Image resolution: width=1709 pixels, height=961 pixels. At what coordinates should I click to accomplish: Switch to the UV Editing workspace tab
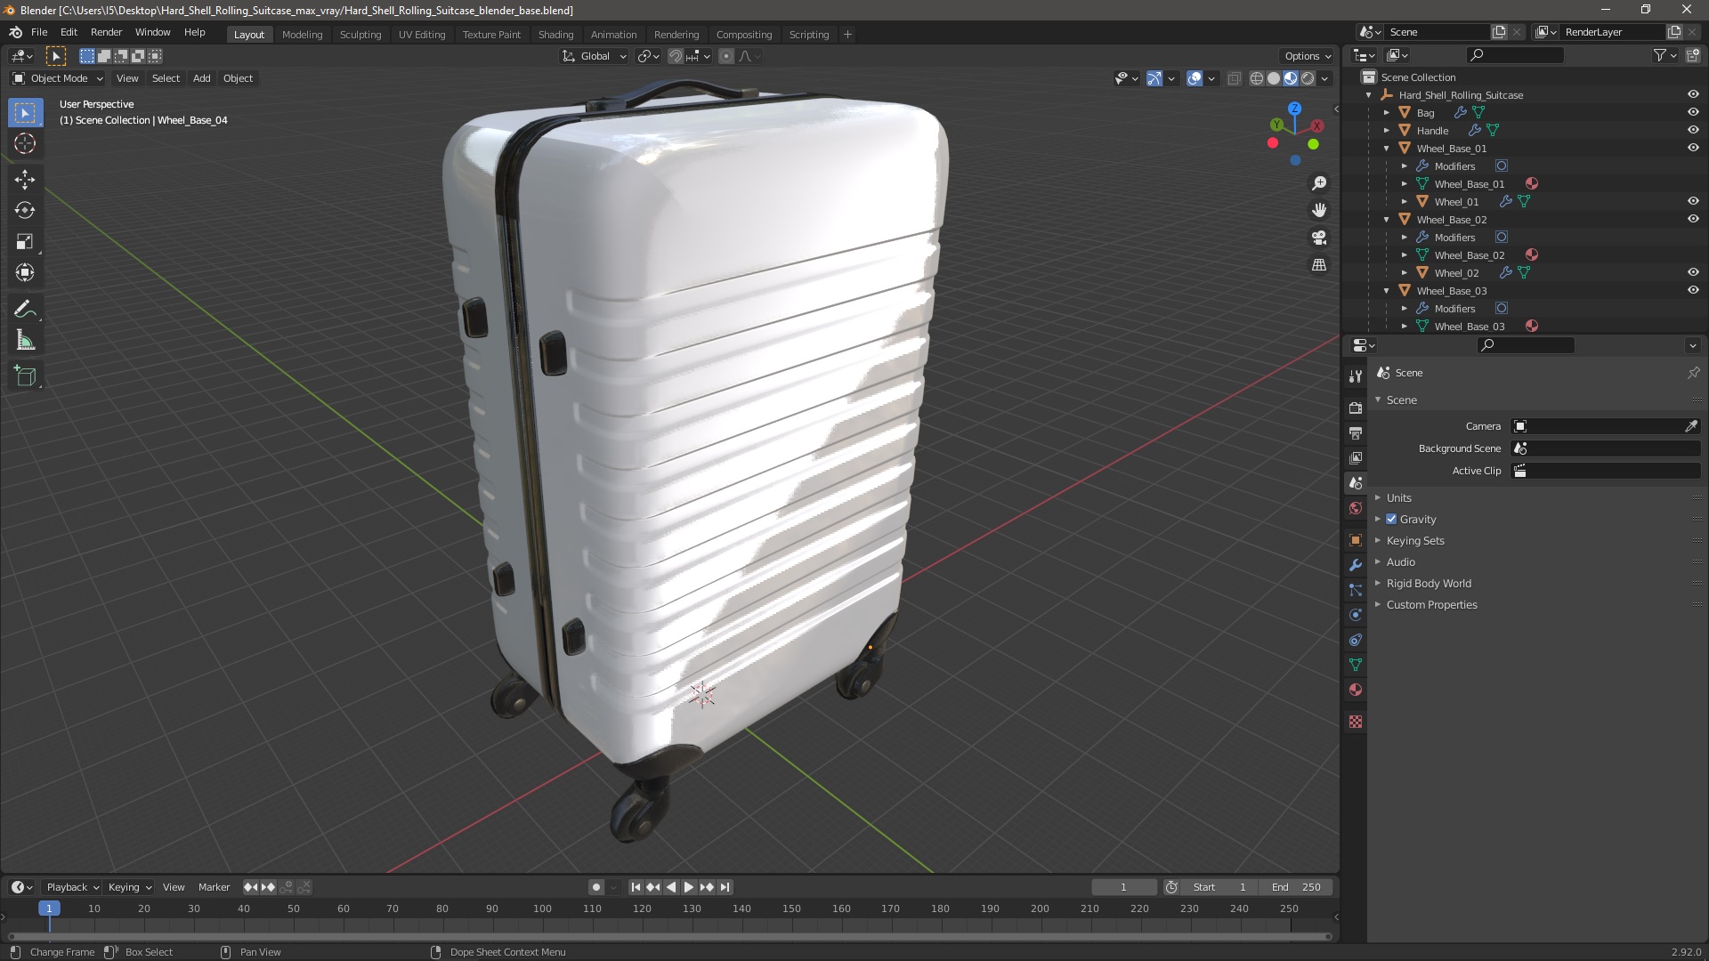[422, 35]
